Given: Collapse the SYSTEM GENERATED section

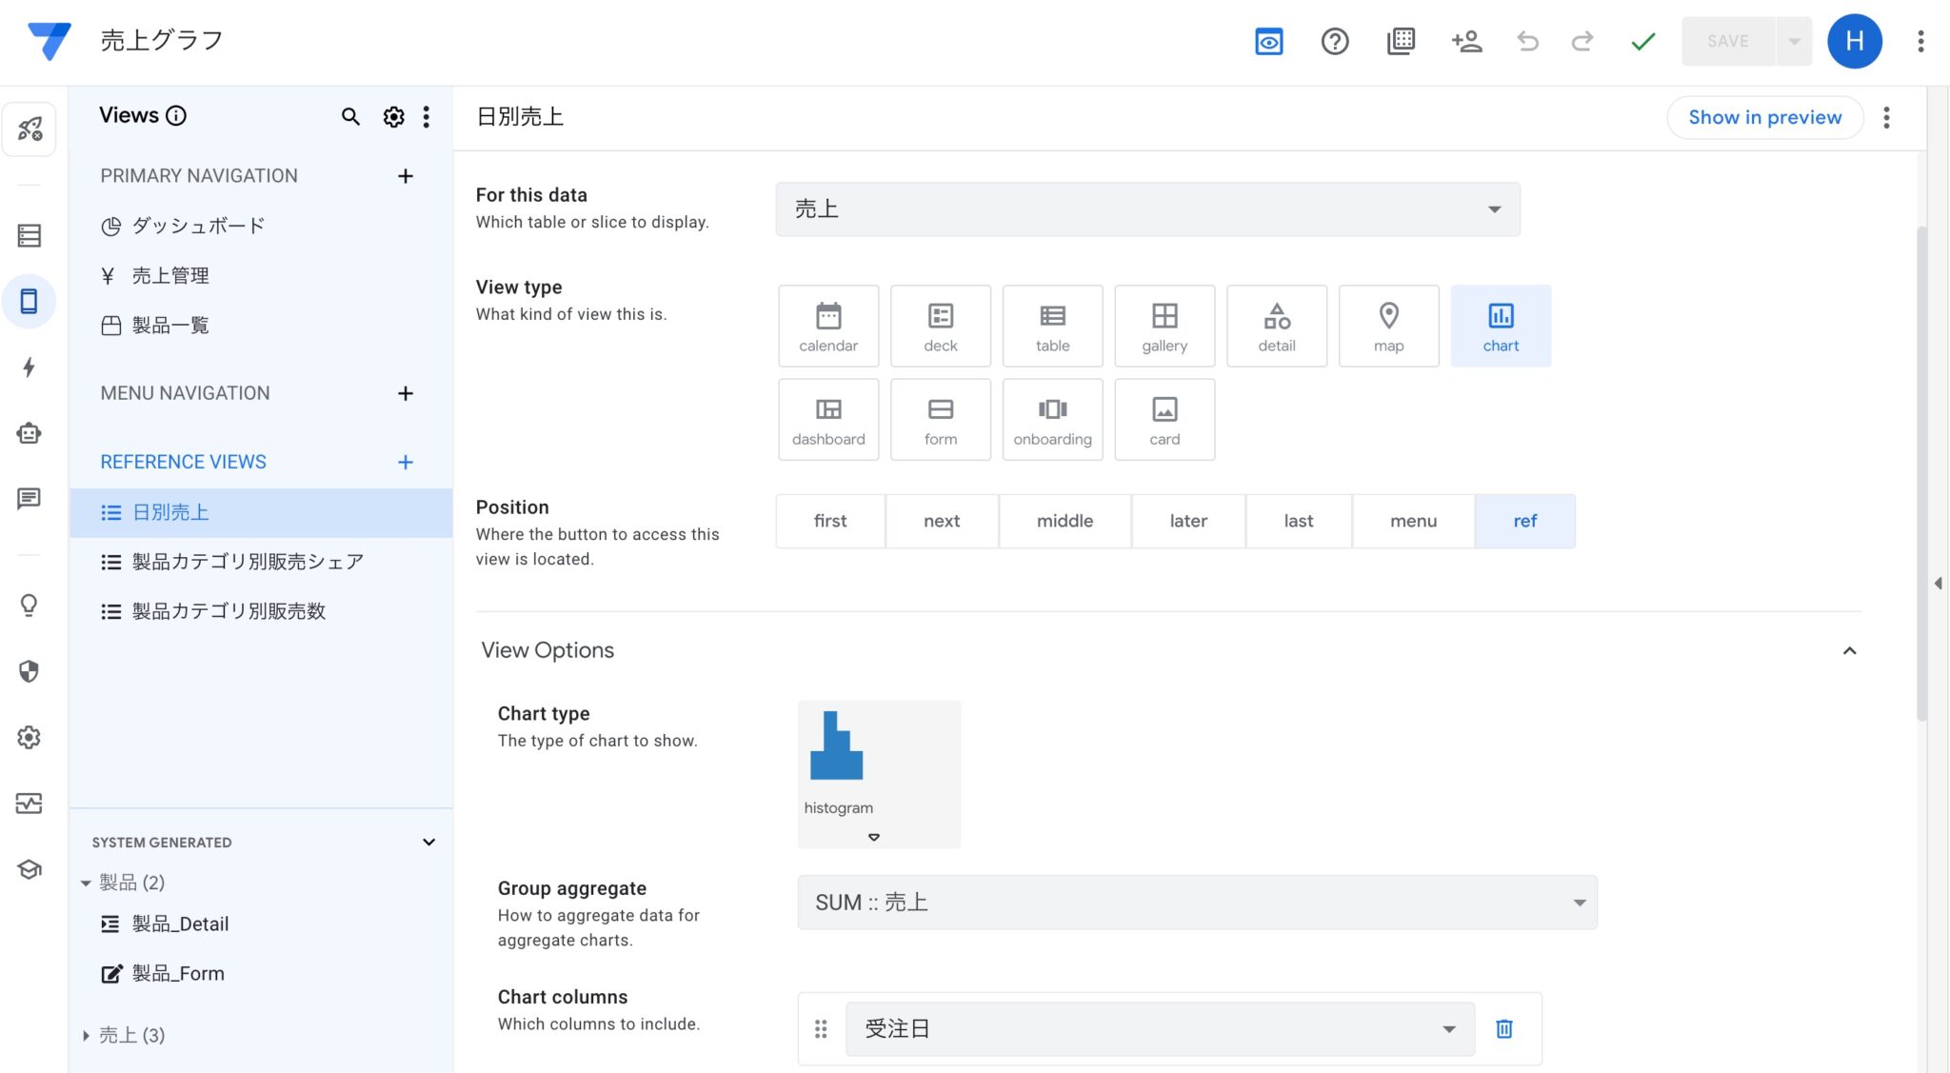Looking at the screenshot, I should tap(428, 842).
